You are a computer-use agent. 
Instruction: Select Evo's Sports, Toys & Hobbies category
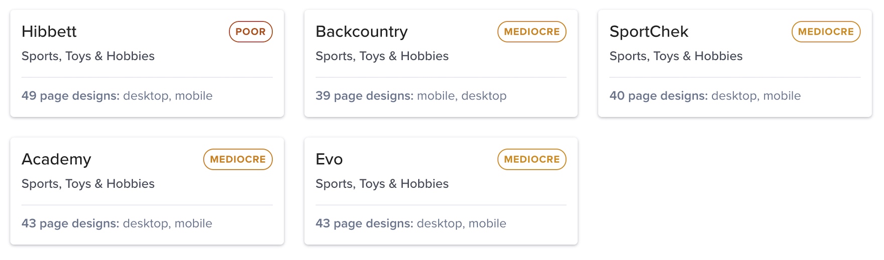[x=382, y=184]
